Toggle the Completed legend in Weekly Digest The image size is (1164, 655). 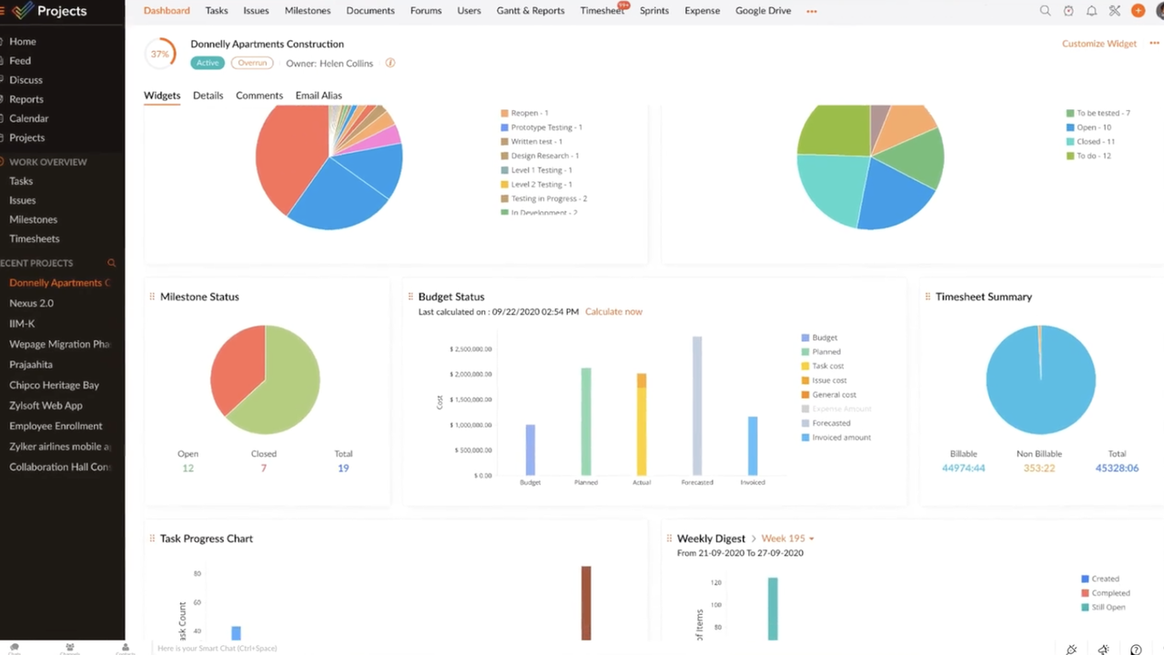[1109, 593]
